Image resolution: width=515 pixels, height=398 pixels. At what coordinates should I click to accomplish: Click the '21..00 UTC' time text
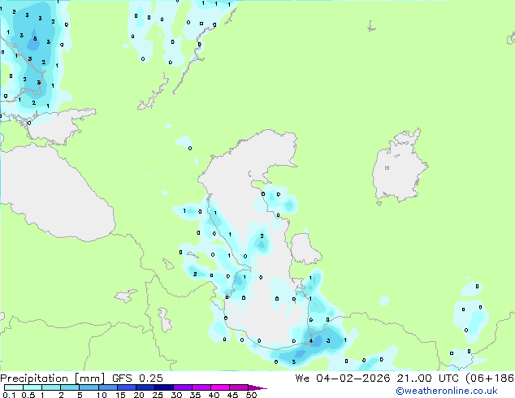(427, 379)
